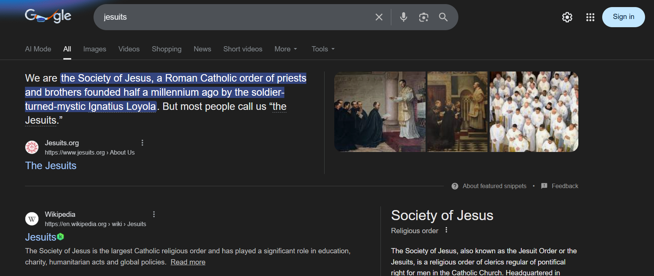Click About featured snippets help icon
Viewport: 654px width, 276px height.
click(x=455, y=186)
